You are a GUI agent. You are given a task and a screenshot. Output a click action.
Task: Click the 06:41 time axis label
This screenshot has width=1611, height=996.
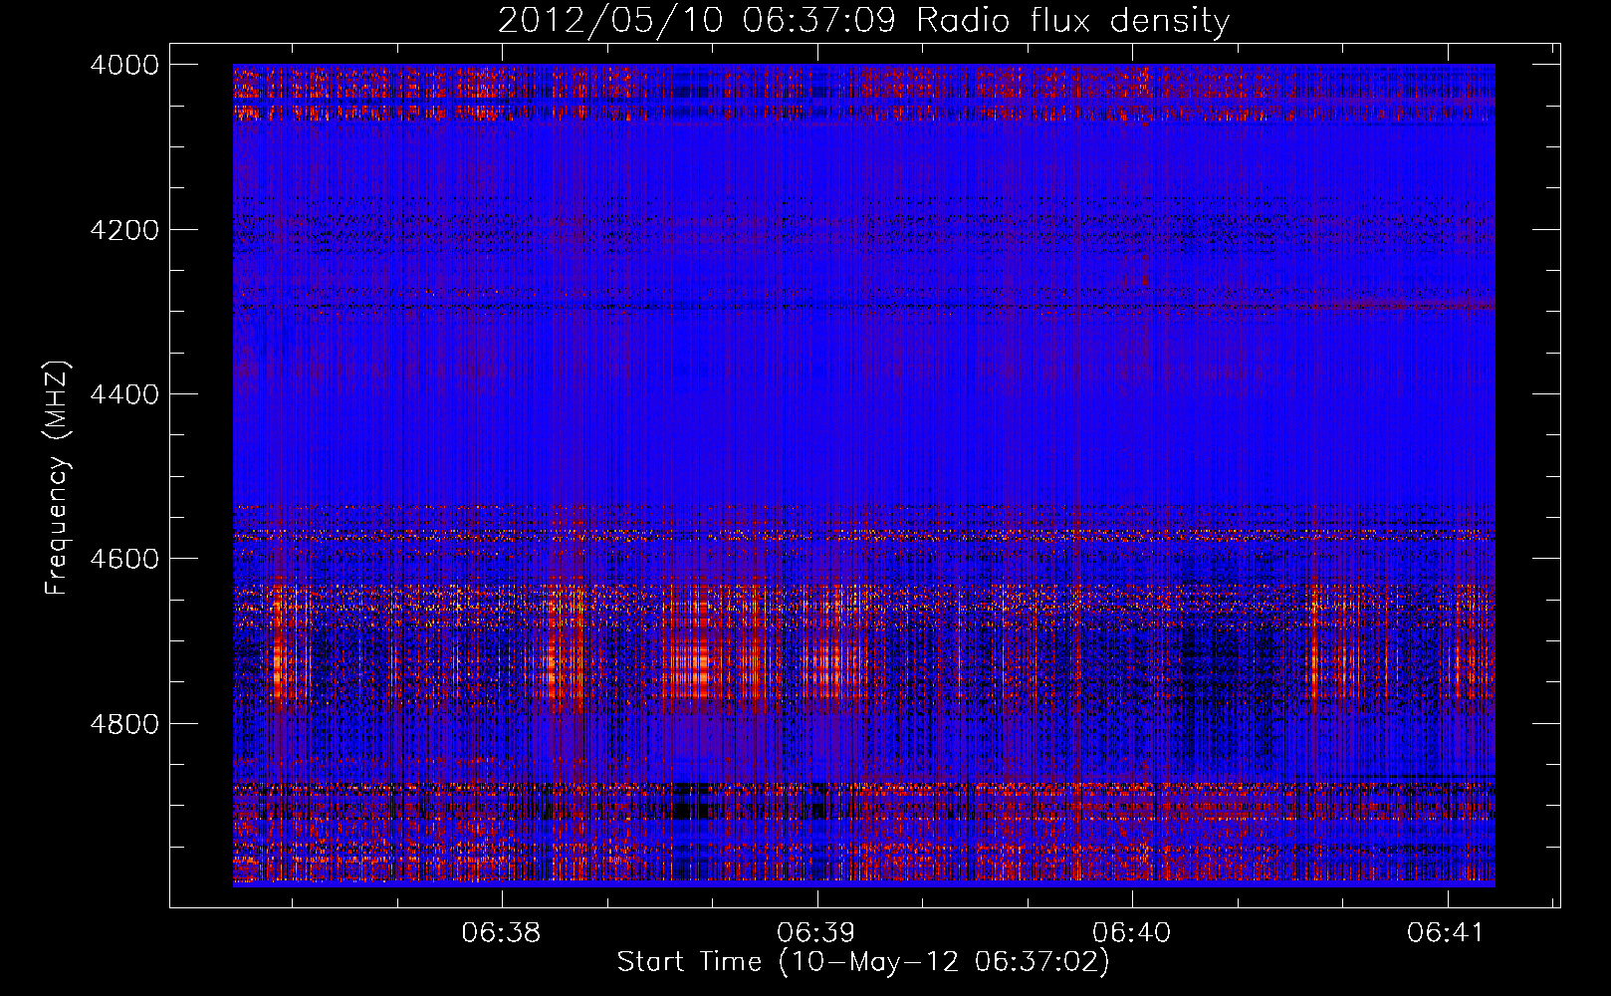[x=1446, y=933]
